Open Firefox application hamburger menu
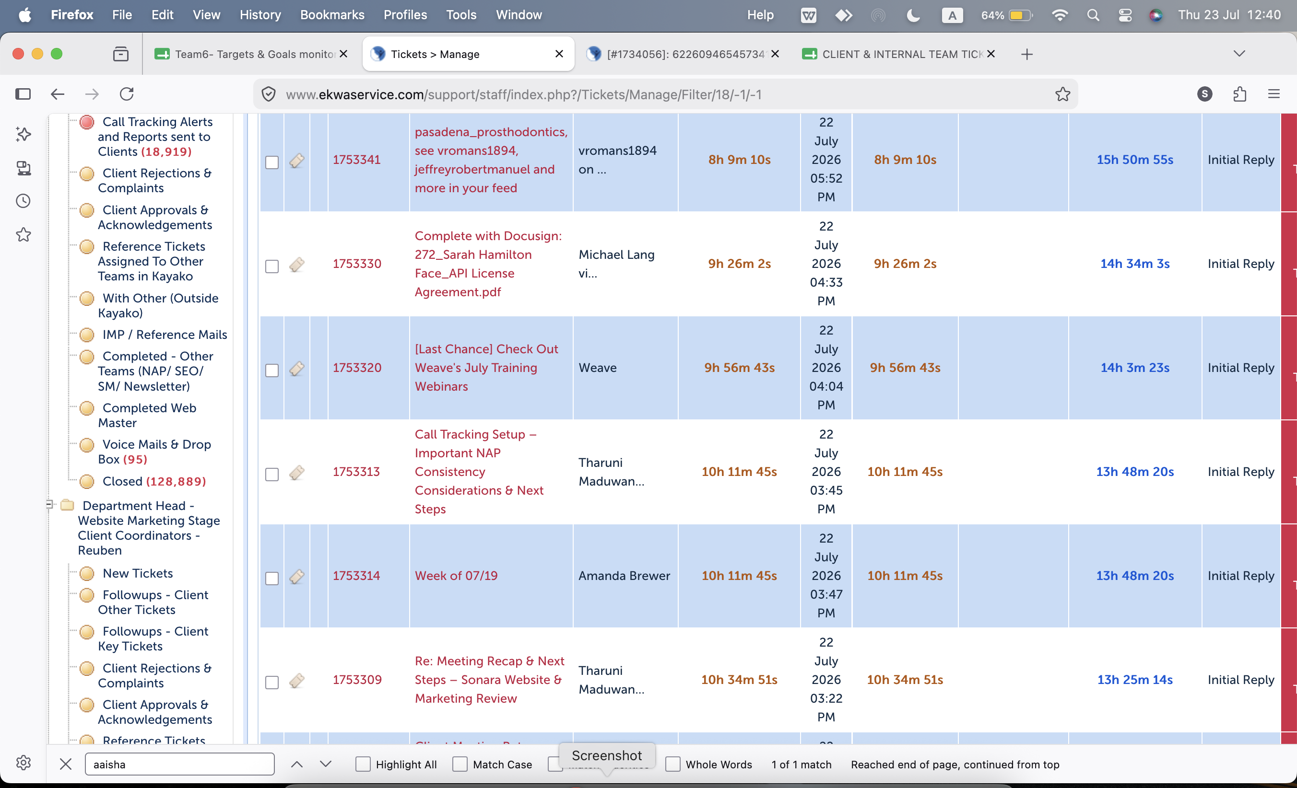 [1274, 94]
